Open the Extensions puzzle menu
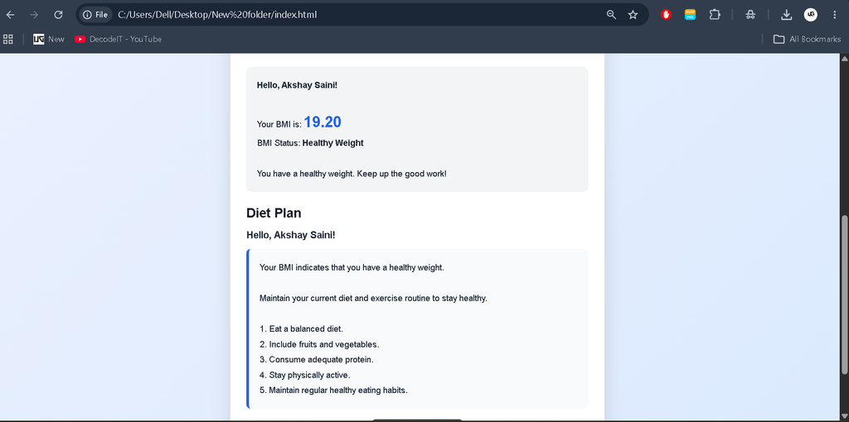 click(715, 15)
